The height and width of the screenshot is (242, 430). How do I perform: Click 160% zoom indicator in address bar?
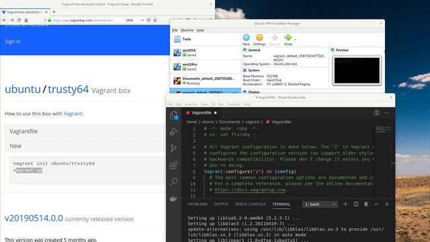(129, 20)
